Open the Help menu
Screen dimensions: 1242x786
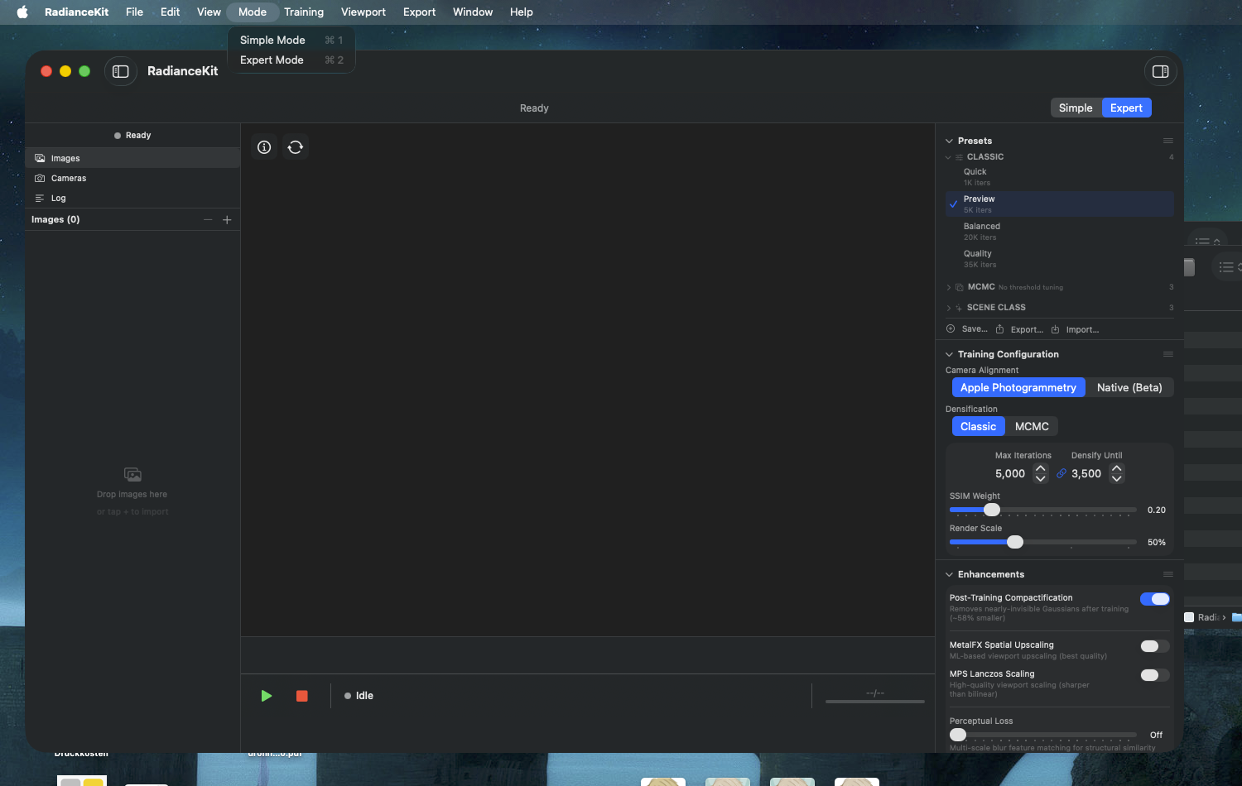pyautogui.click(x=521, y=12)
